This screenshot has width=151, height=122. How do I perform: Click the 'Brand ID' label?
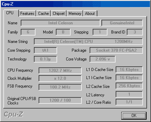pyautogui.click(x=118, y=32)
